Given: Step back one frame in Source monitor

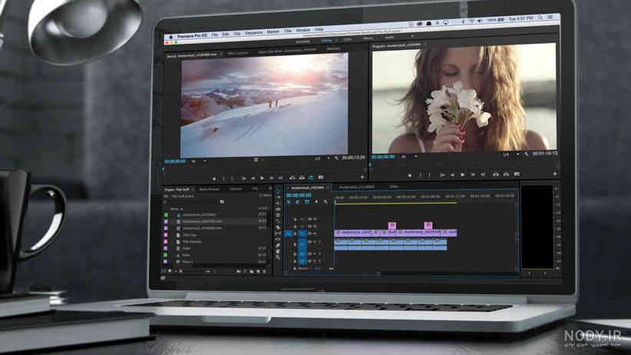Looking at the screenshot, I should coord(253,178).
